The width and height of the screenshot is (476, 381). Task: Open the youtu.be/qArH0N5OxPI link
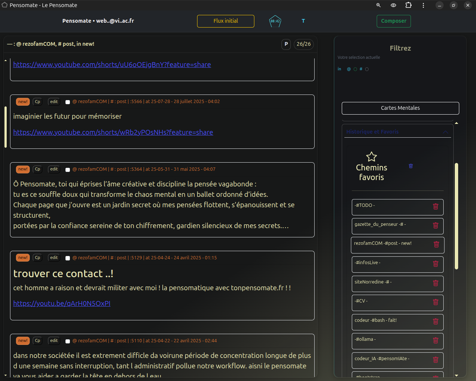[x=62, y=304]
